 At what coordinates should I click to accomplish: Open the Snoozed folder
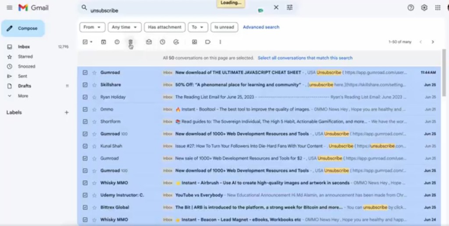point(26,66)
